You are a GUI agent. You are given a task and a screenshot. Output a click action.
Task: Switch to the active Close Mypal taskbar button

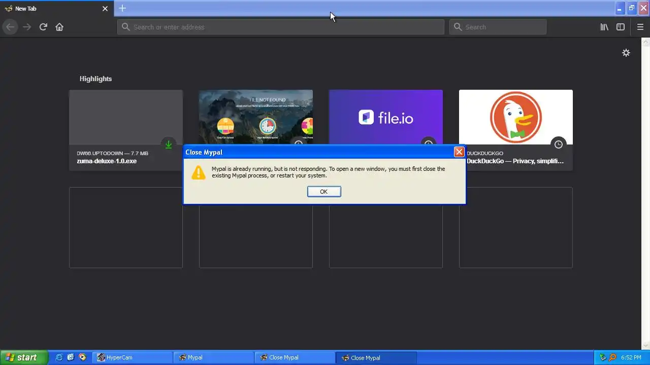[376, 357]
